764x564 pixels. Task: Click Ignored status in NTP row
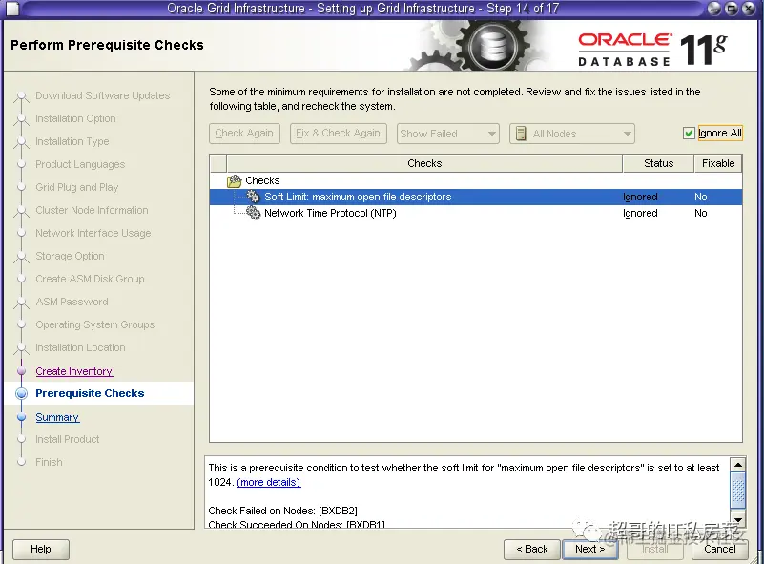[640, 213]
